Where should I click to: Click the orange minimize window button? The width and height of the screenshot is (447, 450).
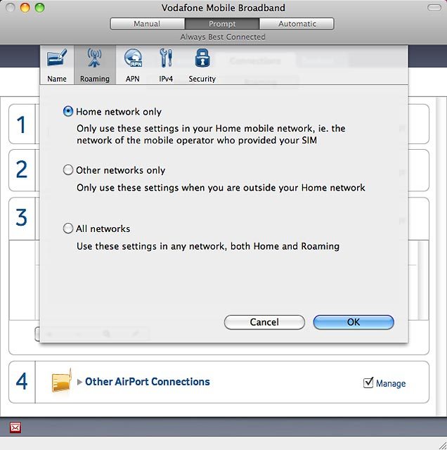tap(25, 8)
